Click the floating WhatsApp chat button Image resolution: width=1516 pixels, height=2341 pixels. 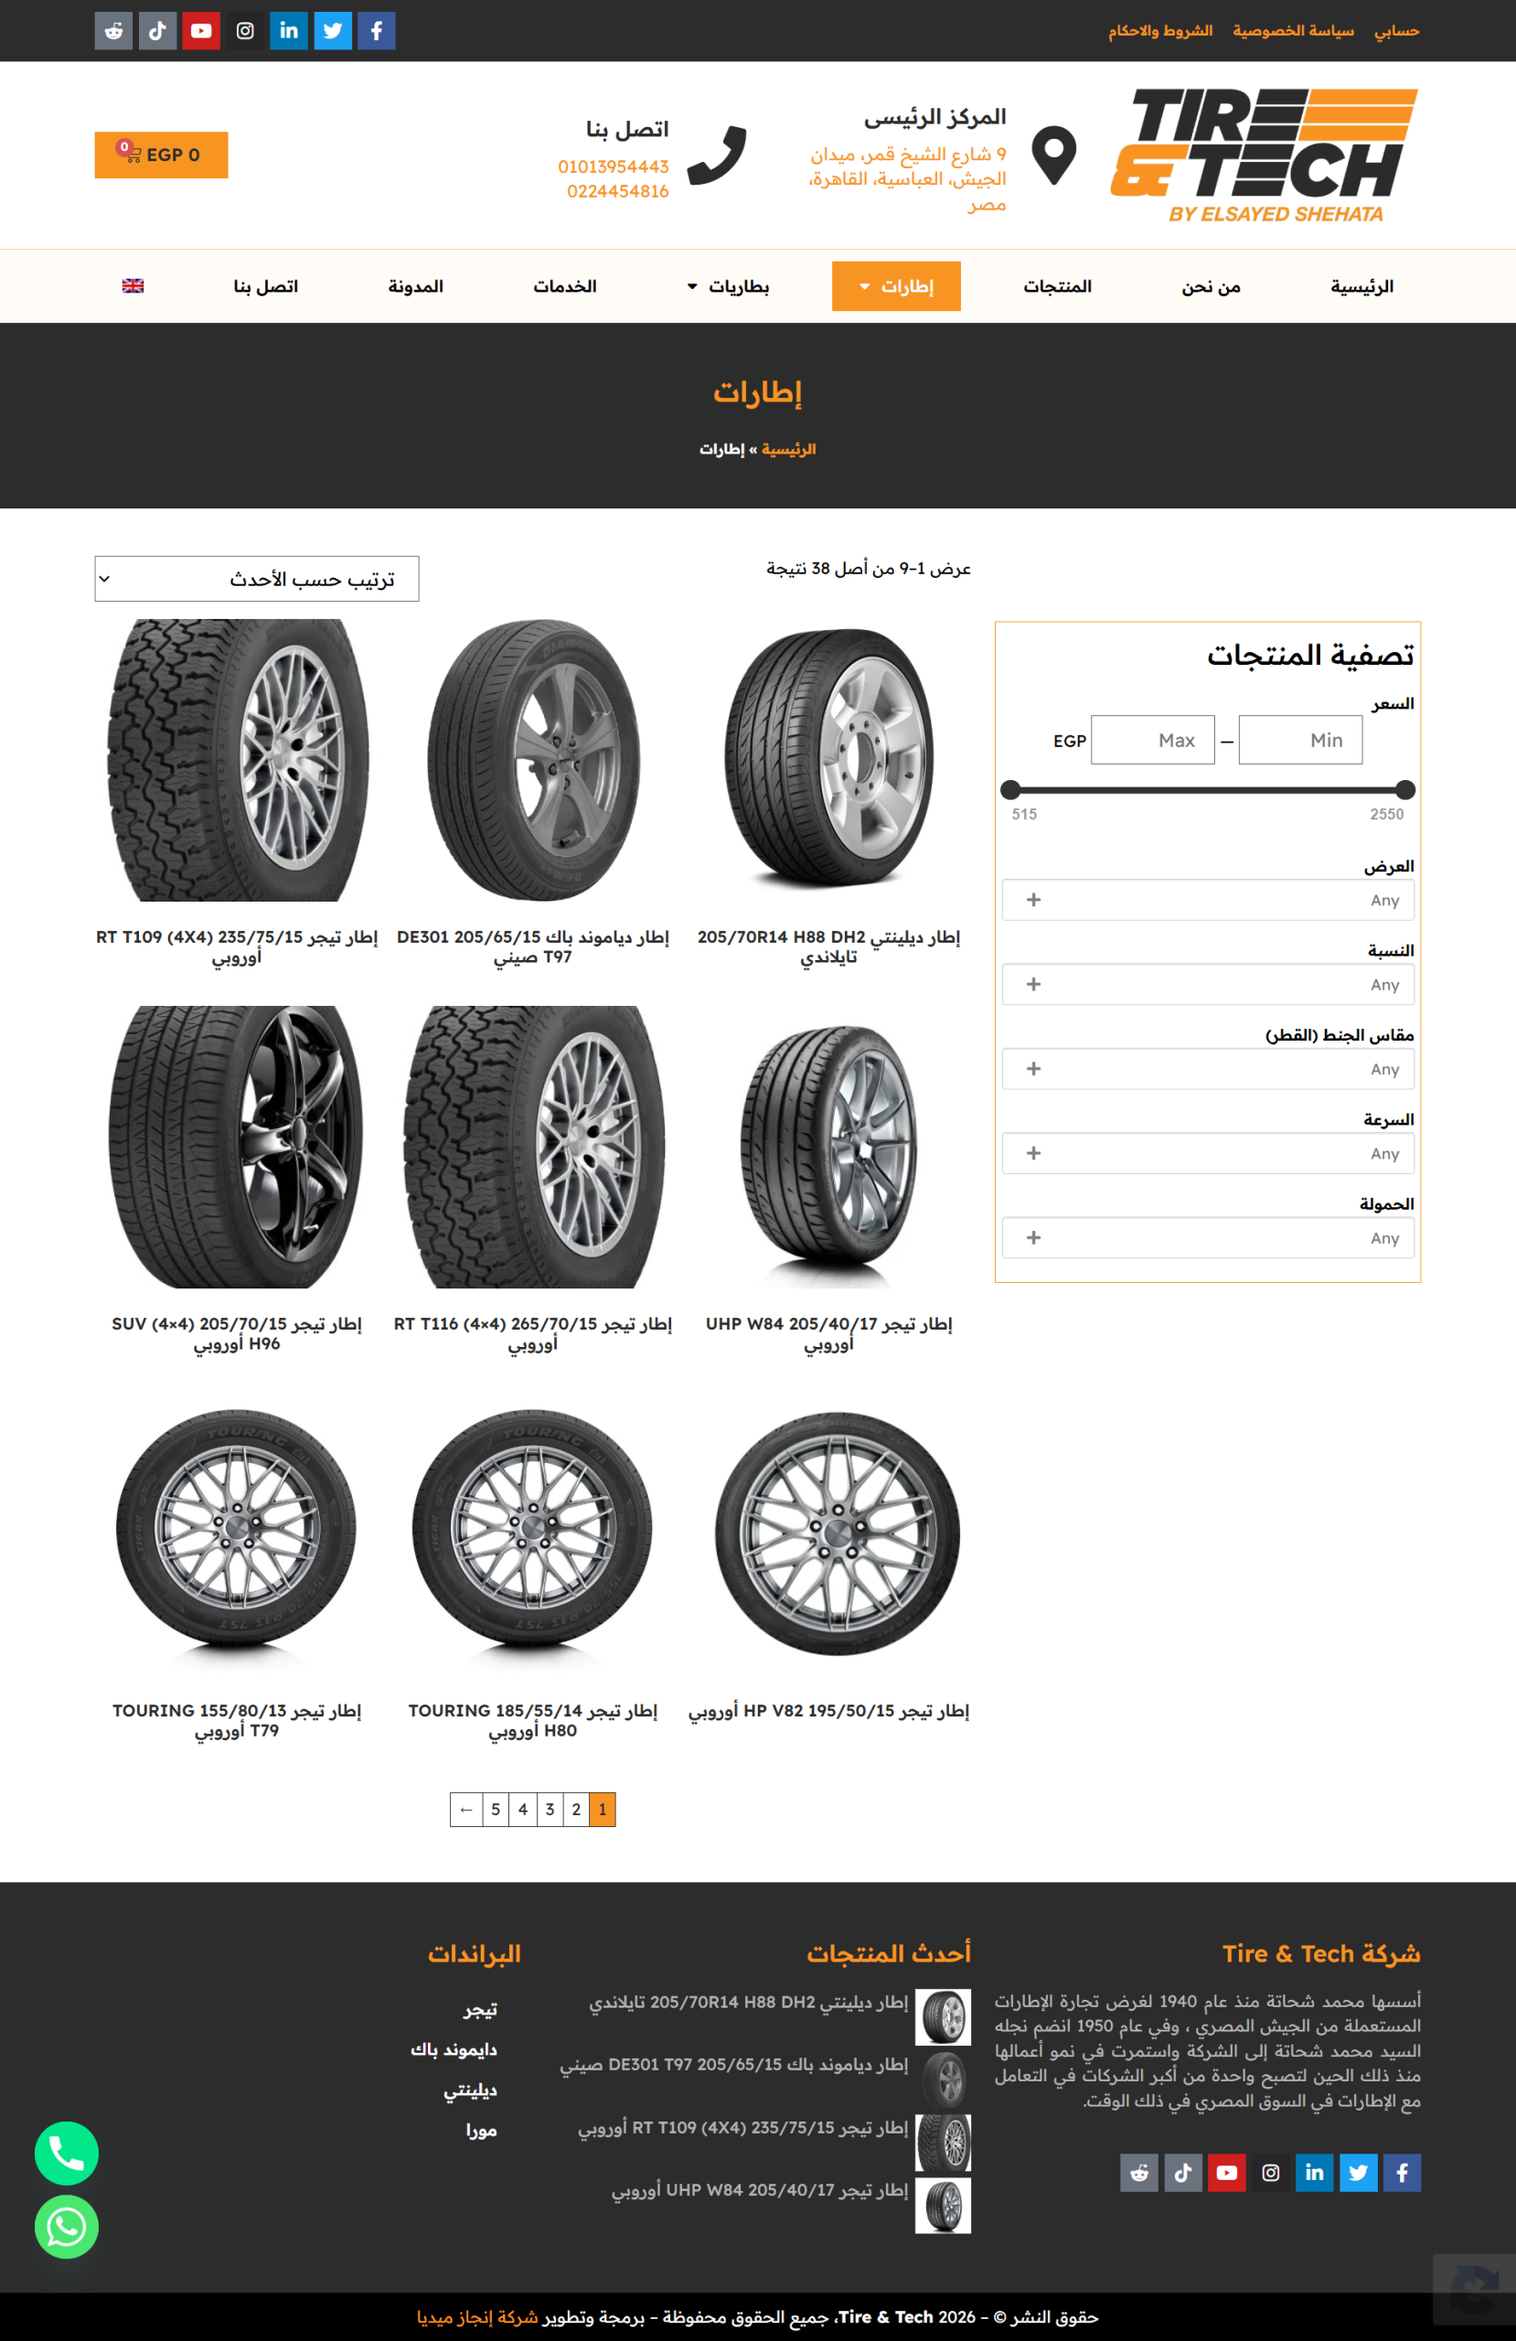coord(67,2227)
